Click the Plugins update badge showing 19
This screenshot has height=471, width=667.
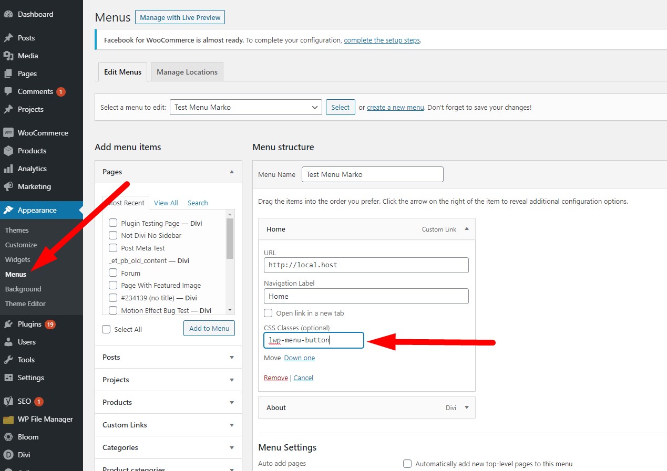coord(50,325)
